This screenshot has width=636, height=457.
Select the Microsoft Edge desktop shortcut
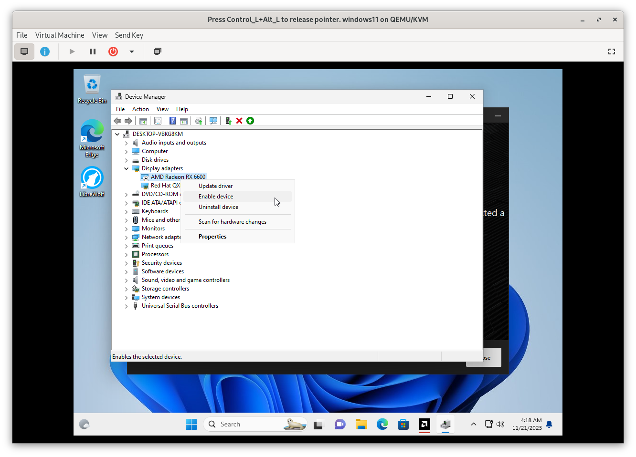pos(92,138)
